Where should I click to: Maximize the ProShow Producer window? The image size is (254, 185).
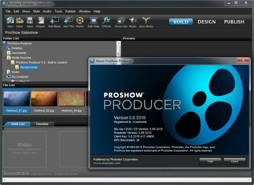236,3
